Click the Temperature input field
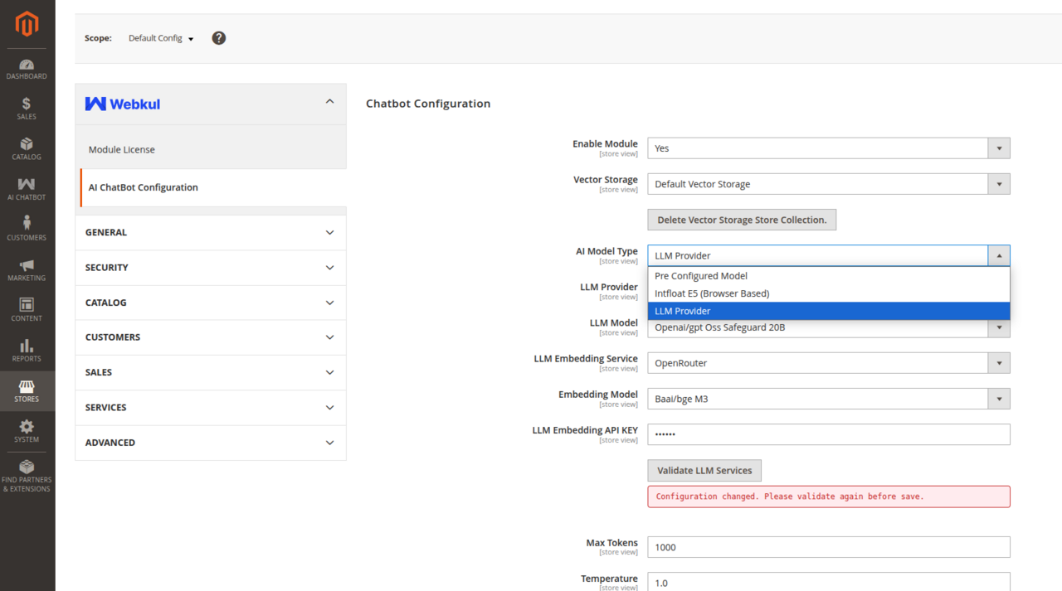 pos(829,582)
